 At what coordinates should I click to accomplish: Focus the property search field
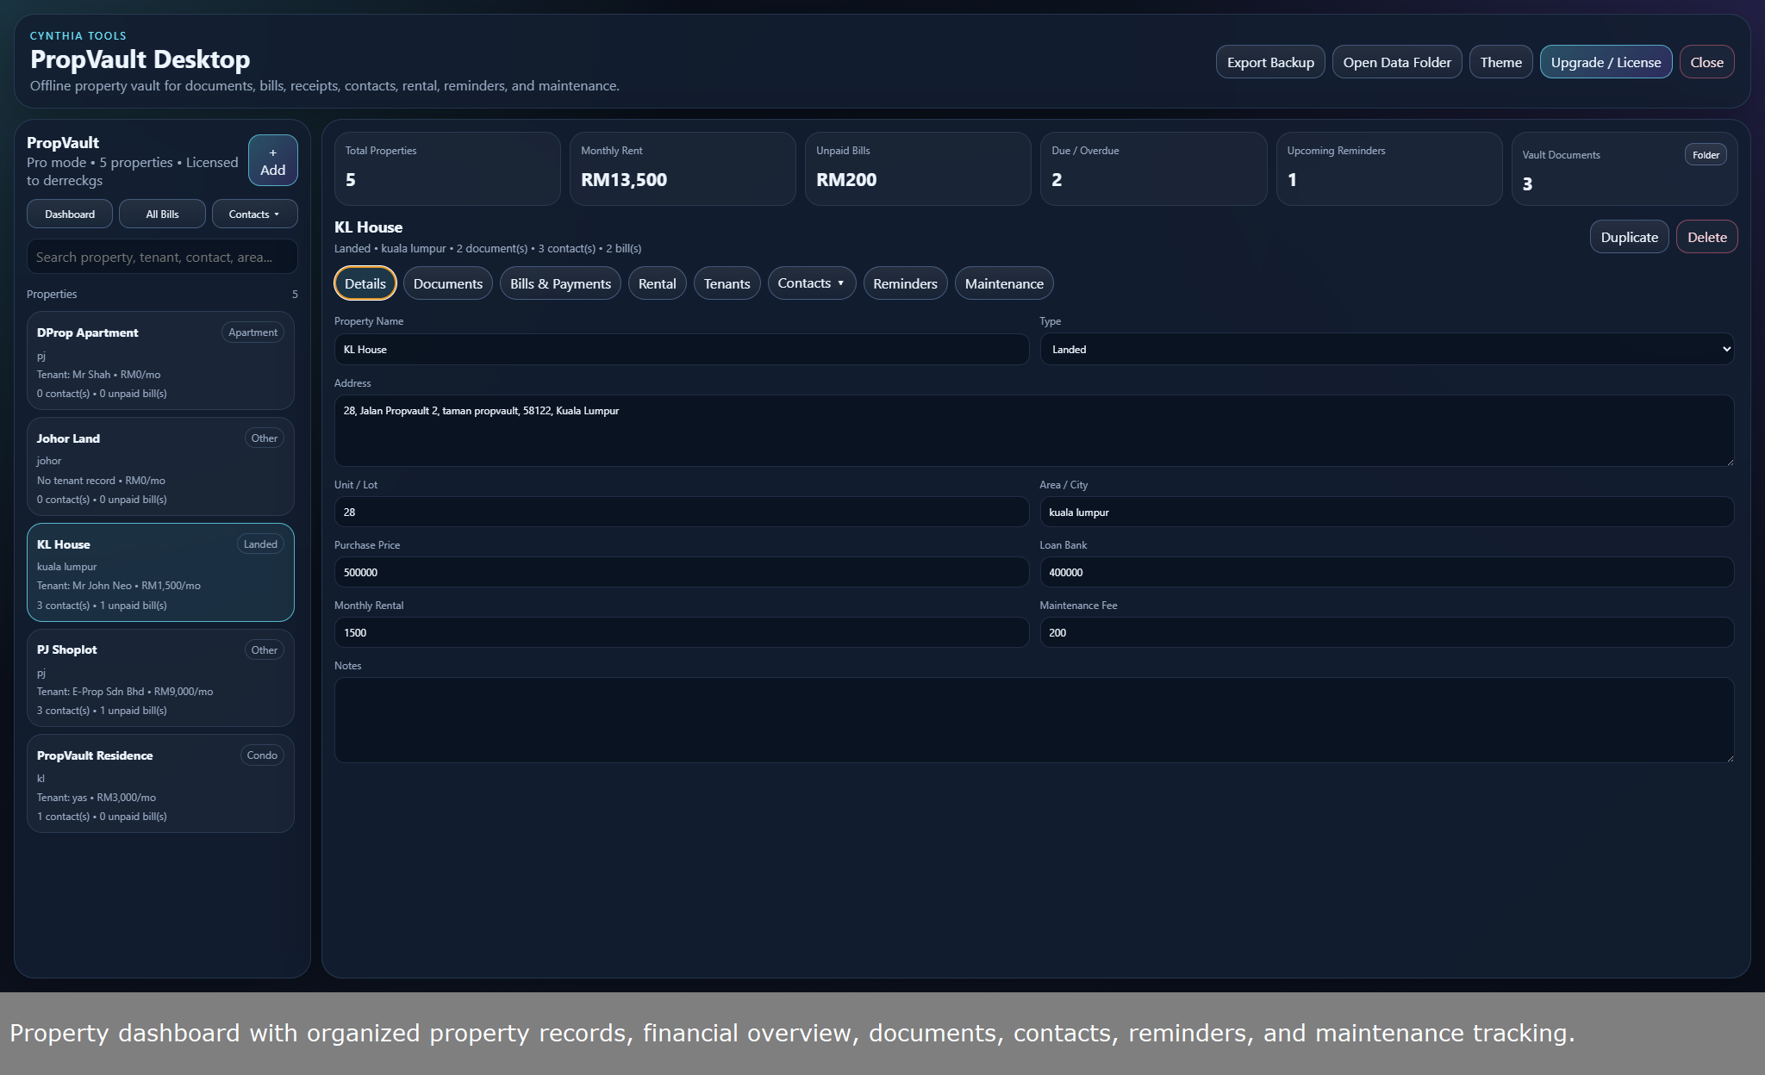click(162, 257)
